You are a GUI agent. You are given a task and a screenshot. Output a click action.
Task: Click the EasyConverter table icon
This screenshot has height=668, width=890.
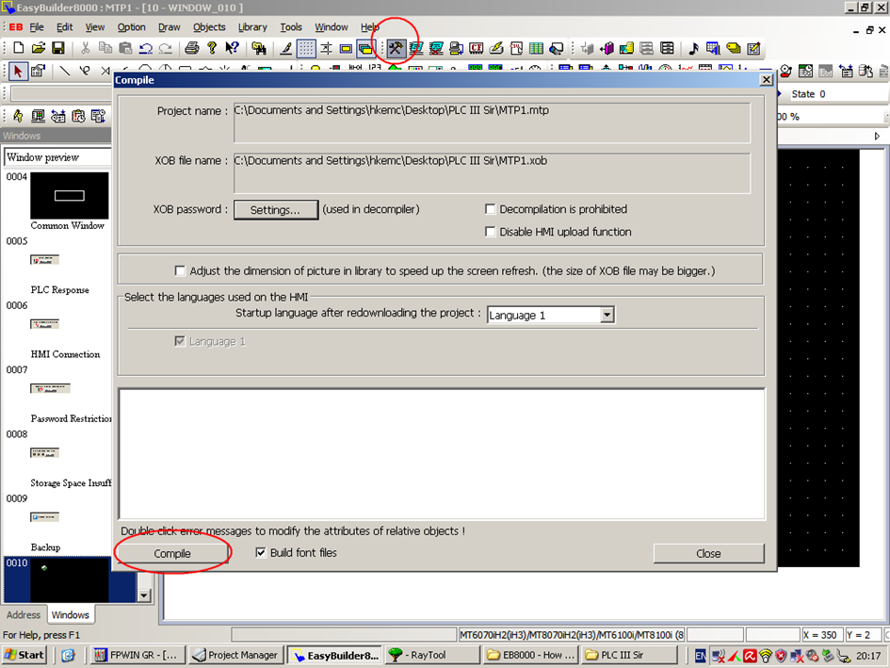(537, 48)
